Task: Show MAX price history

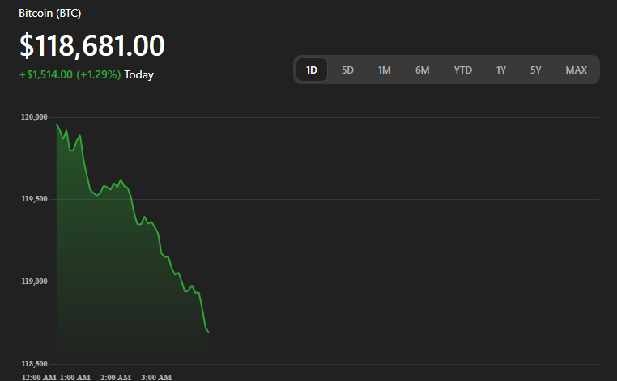Action: (576, 70)
